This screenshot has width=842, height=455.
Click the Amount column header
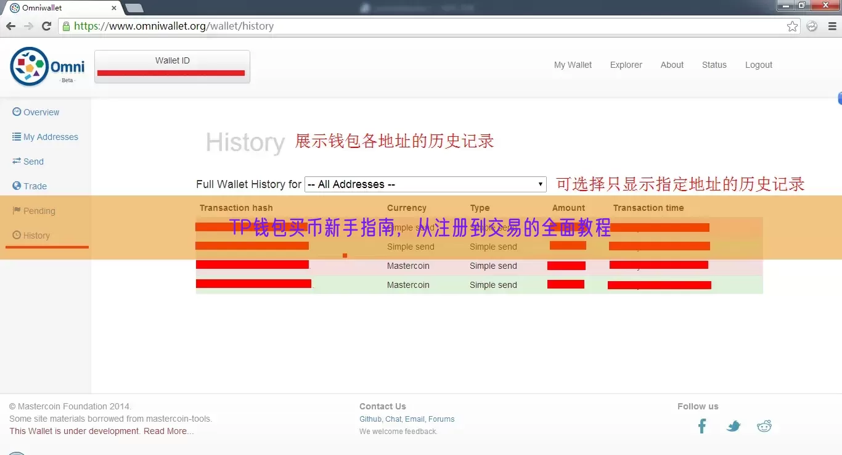click(568, 208)
